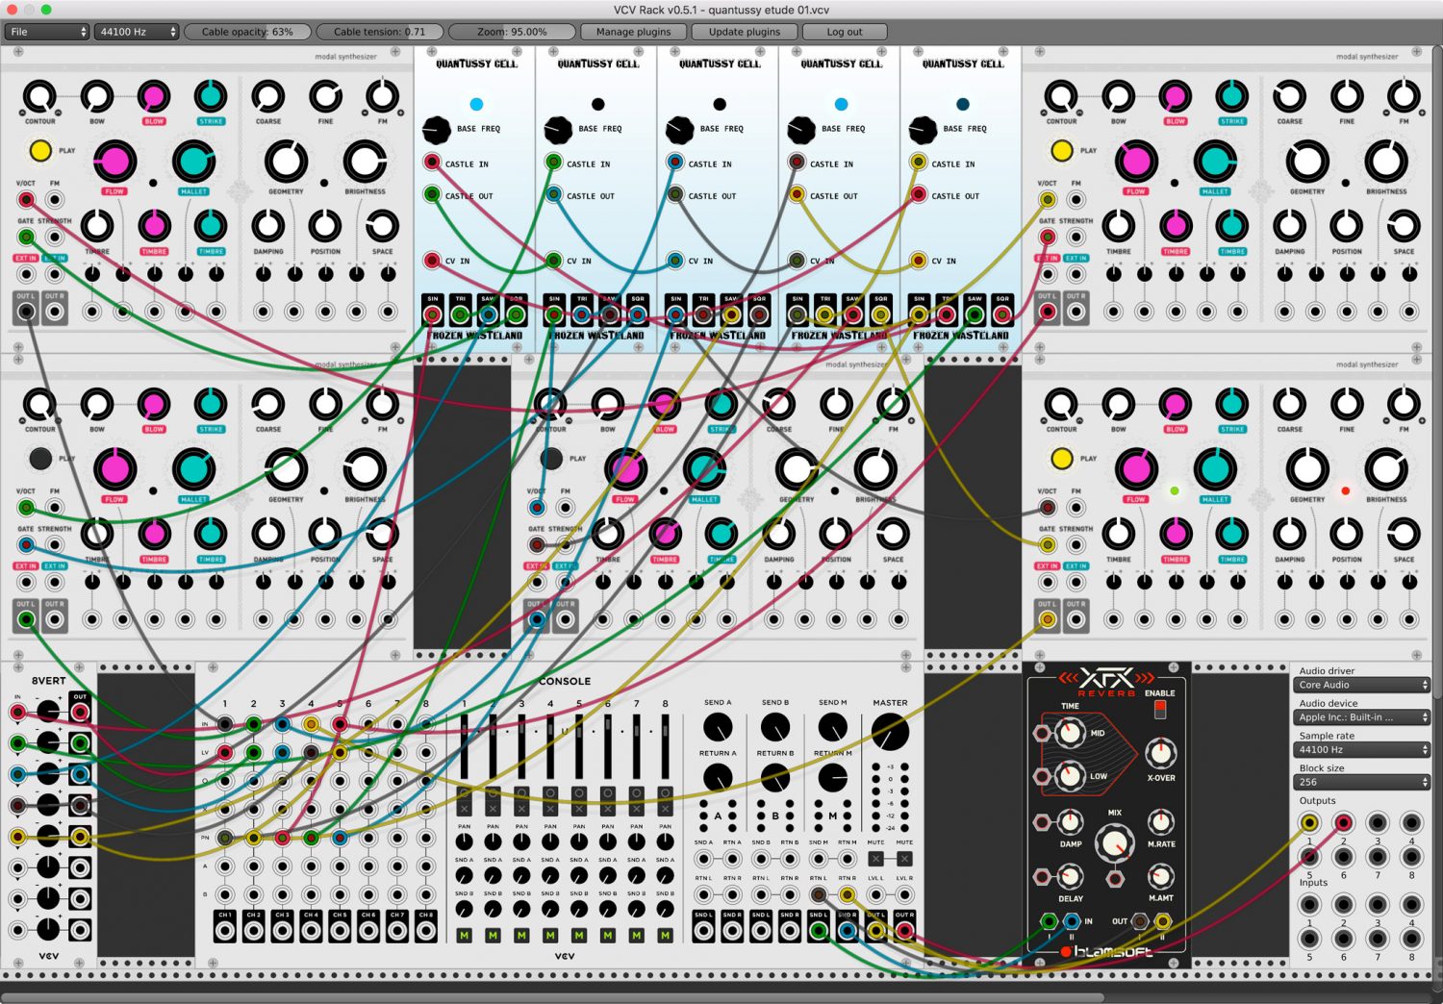1443x1004 pixels.
Task: Click the Zoom slider in the toolbar
Action: [512, 32]
